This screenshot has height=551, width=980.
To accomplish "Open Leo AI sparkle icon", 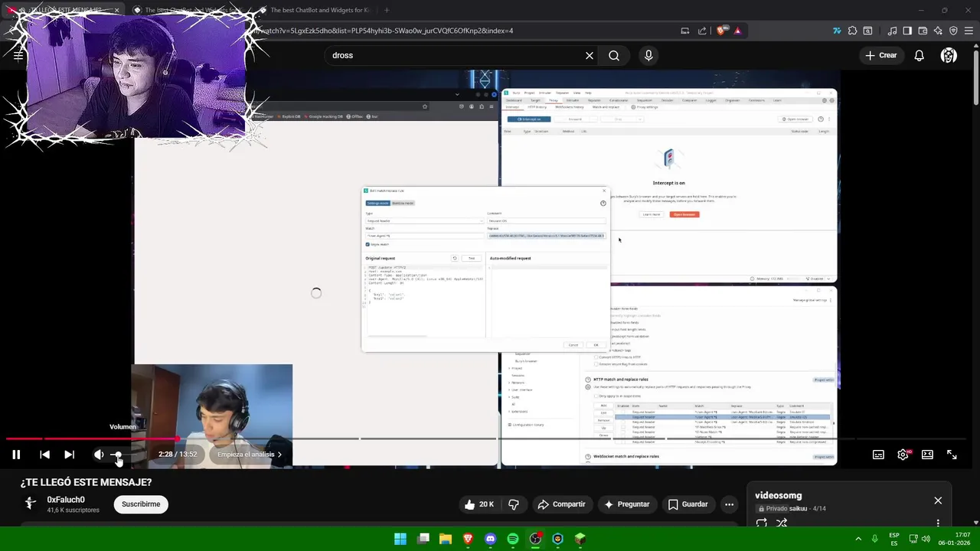I will (938, 31).
